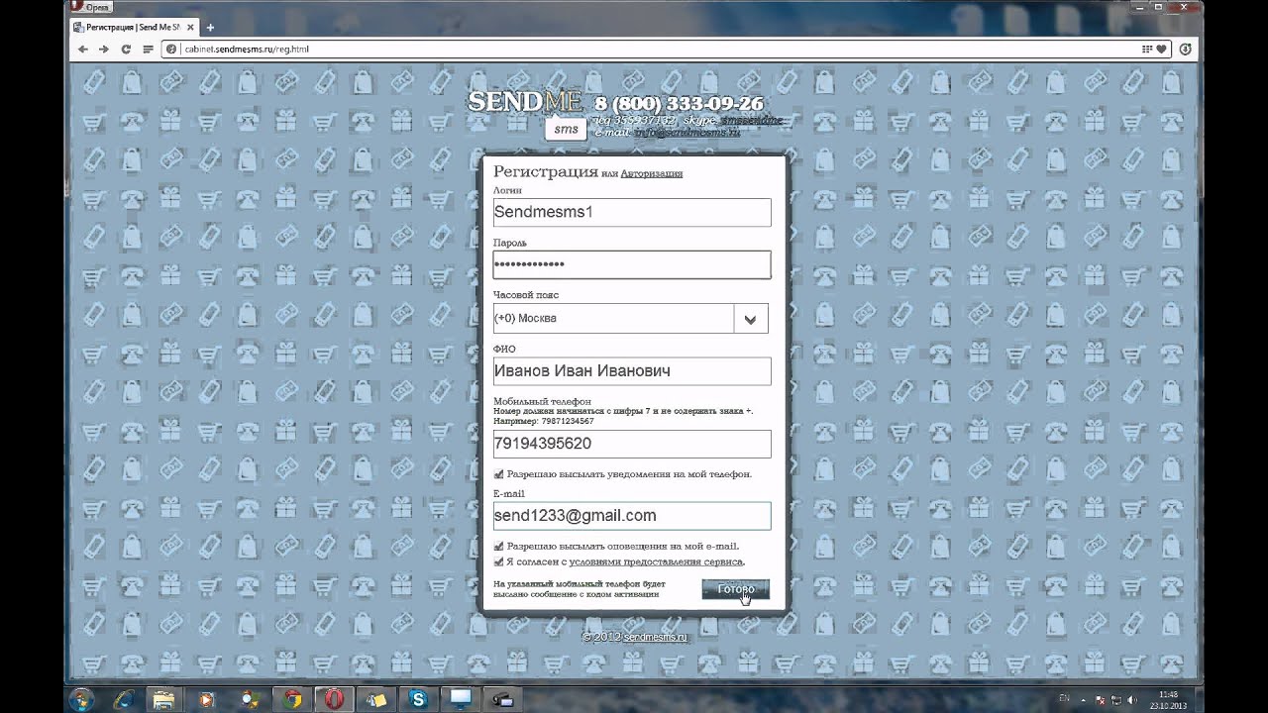Open the monitor icon app in taskbar
This screenshot has height=713, width=1268.
tap(461, 699)
